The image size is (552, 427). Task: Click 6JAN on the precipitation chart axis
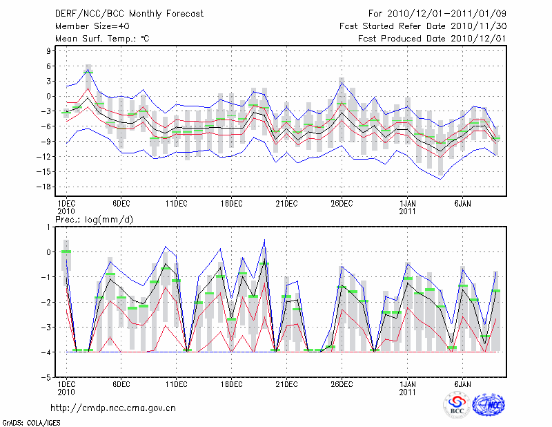tap(463, 383)
